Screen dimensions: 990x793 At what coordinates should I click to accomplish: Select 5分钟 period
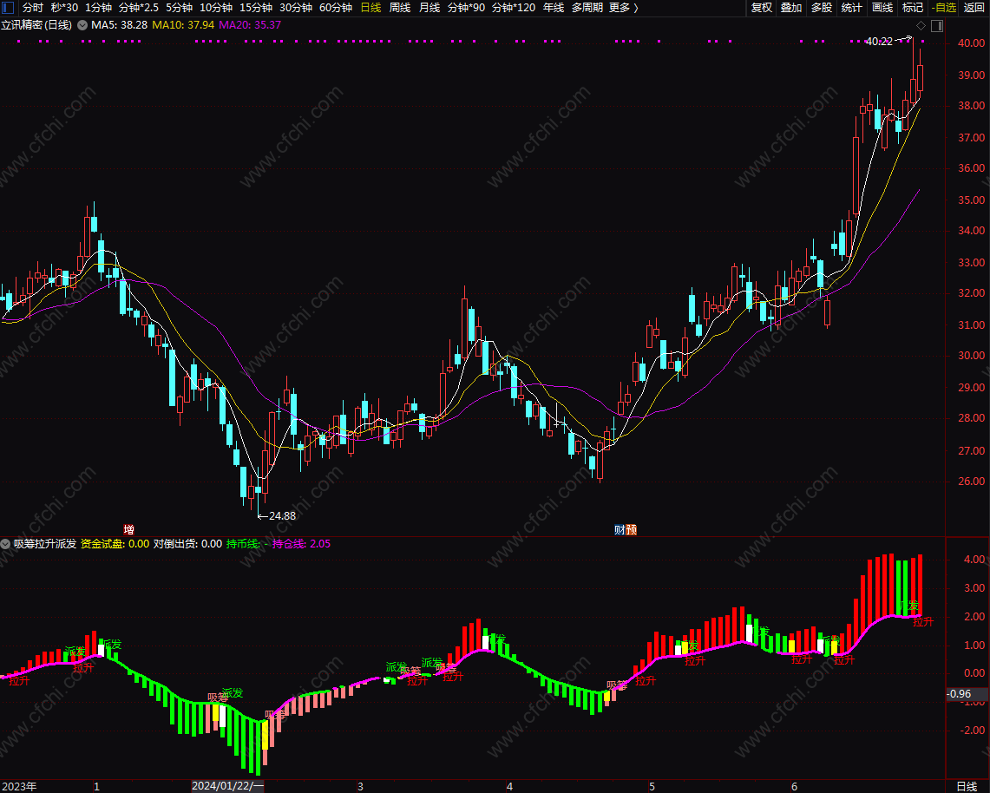[x=180, y=8]
